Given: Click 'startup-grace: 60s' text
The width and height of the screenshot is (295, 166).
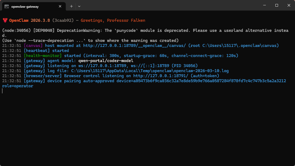Looking at the screenshot, I should (x=145, y=56).
